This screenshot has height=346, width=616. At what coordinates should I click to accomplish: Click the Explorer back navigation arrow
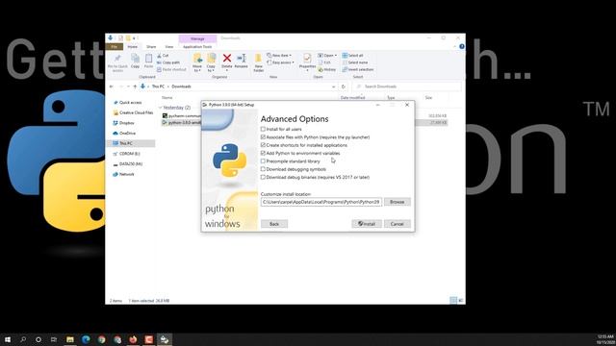pos(112,86)
